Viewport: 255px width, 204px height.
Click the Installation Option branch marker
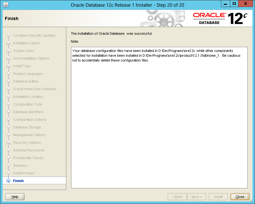(x=9, y=43)
